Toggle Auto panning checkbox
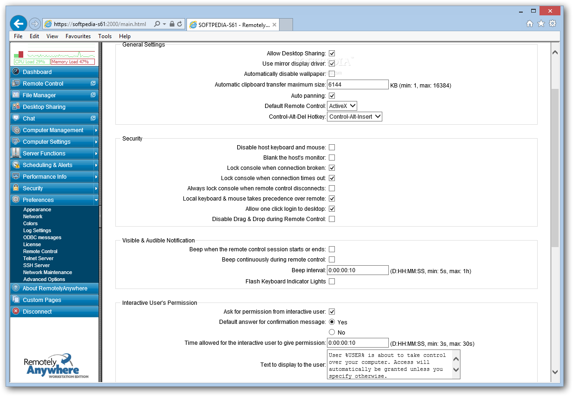Viewport: 573px width, 396px height. click(x=332, y=96)
